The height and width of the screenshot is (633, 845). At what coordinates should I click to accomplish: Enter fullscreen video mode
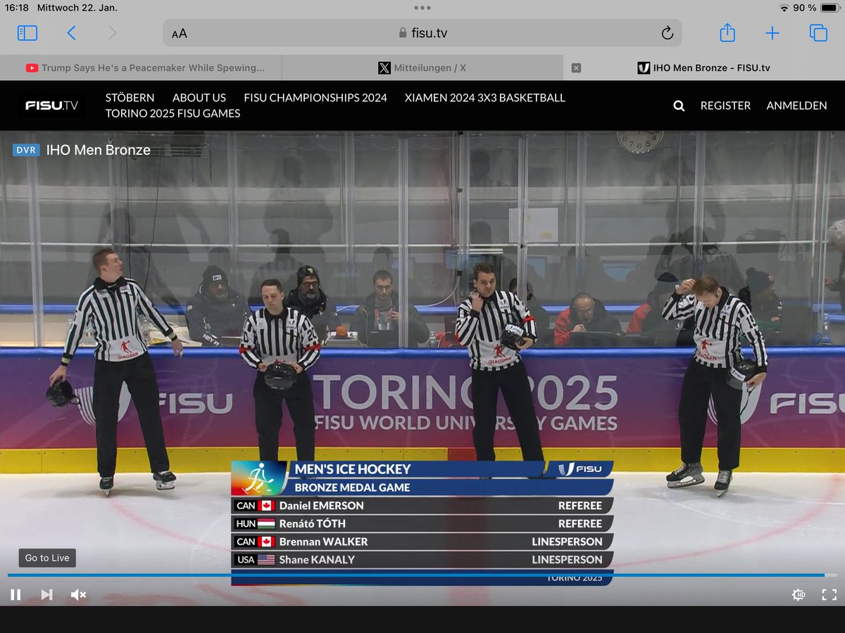830,595
